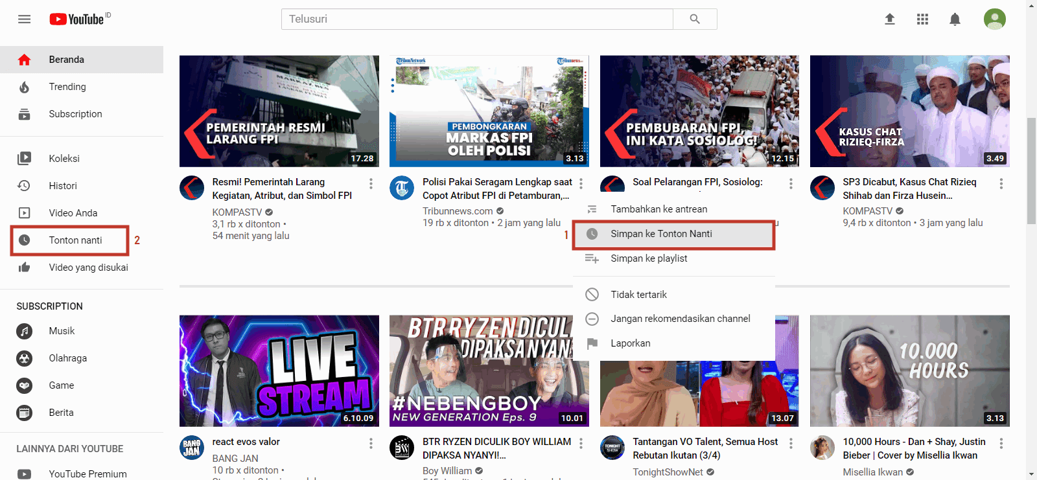Open the 10.000 HOURS thumbnail
Image resolution: width=1037 pixels, height=480 pixels.
click(x=910, y=371)
